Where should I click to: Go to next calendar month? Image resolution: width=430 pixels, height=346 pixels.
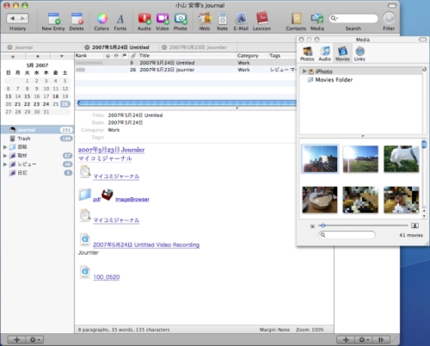coord(62,56)
